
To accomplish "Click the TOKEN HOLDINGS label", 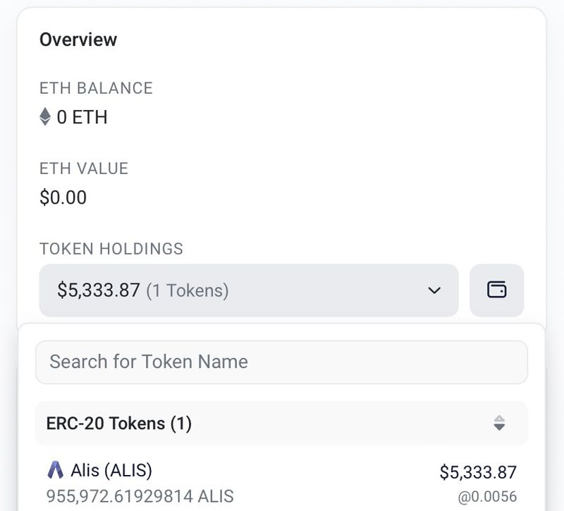I will 111,249.
